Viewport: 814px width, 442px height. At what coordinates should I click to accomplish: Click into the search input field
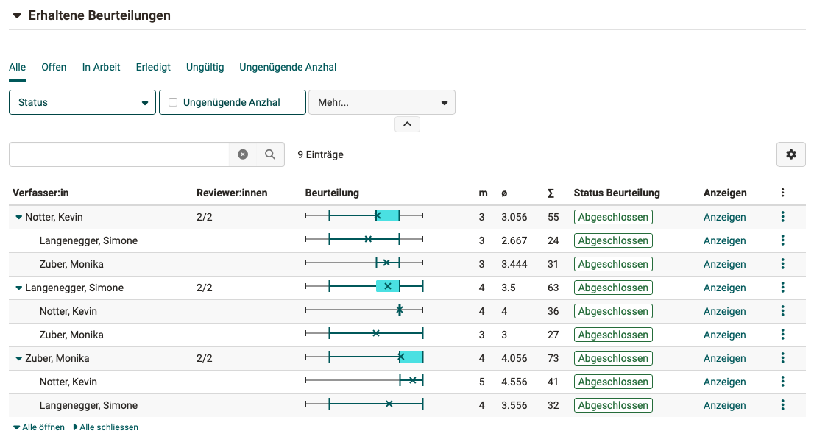(x=119, y=154)
